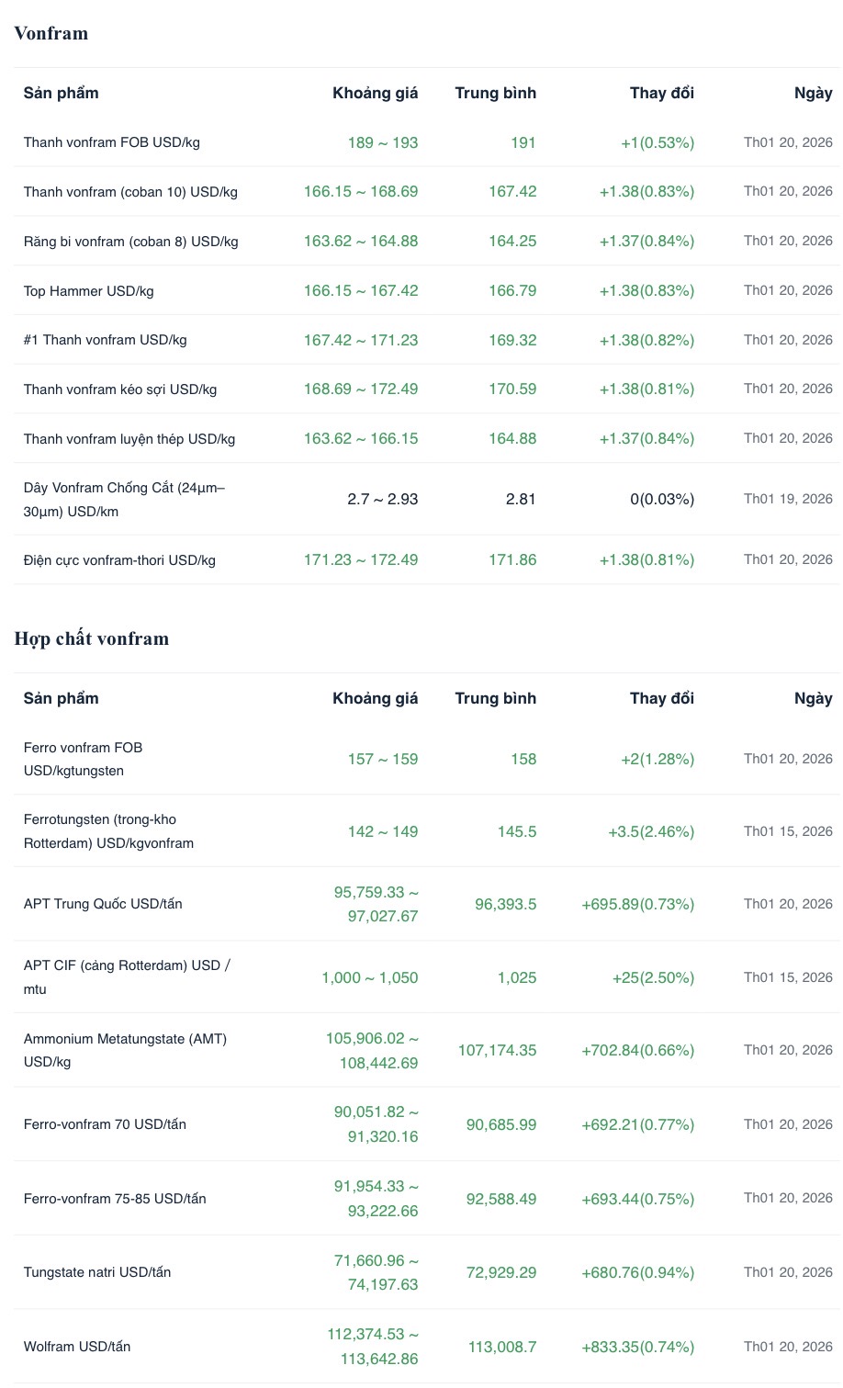
Task: Click Ferro vonfram FOB product link
Action: pyautogui.click(x=84, y=759)
